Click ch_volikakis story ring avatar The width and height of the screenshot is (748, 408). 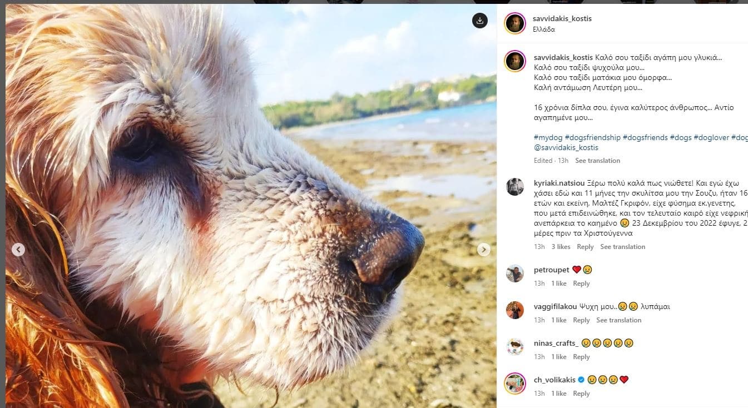pos(514,384)
